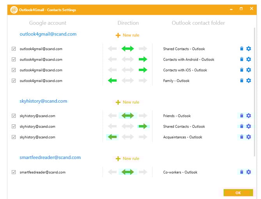Choose right arrow direction for Friends - Outlook

[143, 115]
